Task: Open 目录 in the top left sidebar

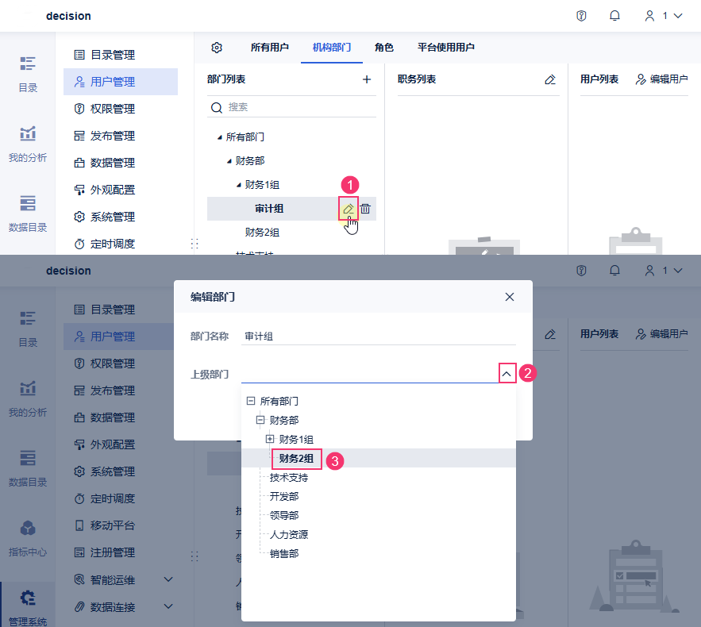Action: coord(28,74)
